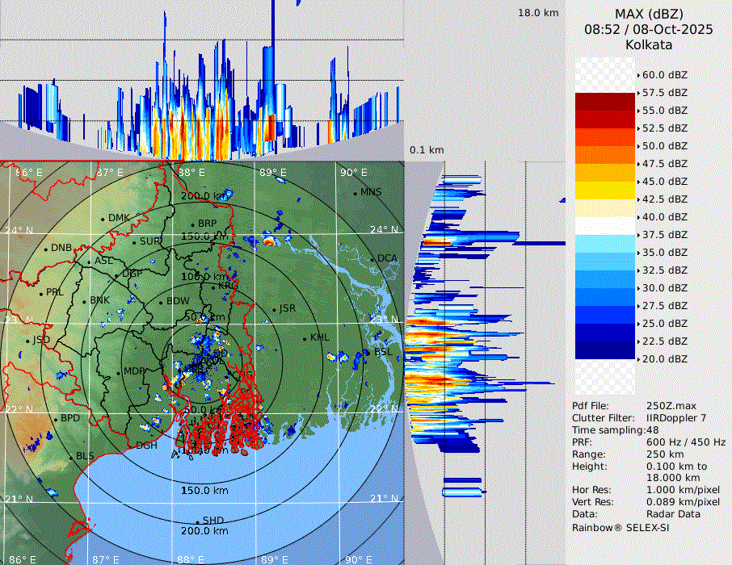This screenshot has height=565, width=732.
Task: Click the MAX (dBZ) title text
Action: pyautogui.click(x=649, y=14)
